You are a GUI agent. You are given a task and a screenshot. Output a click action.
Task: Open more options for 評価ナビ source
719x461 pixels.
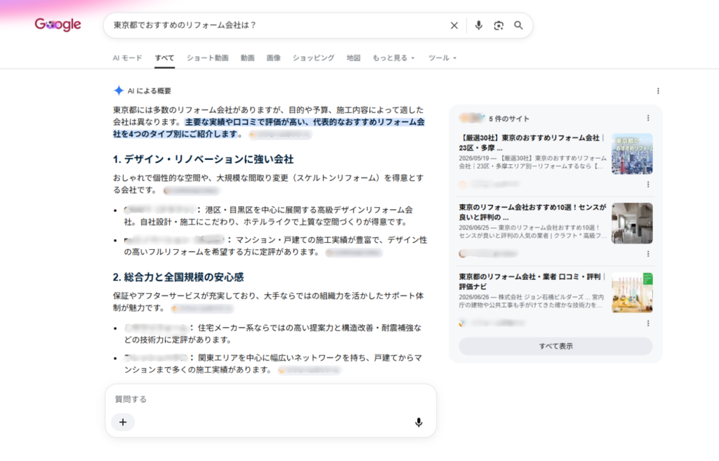[648, 323]
